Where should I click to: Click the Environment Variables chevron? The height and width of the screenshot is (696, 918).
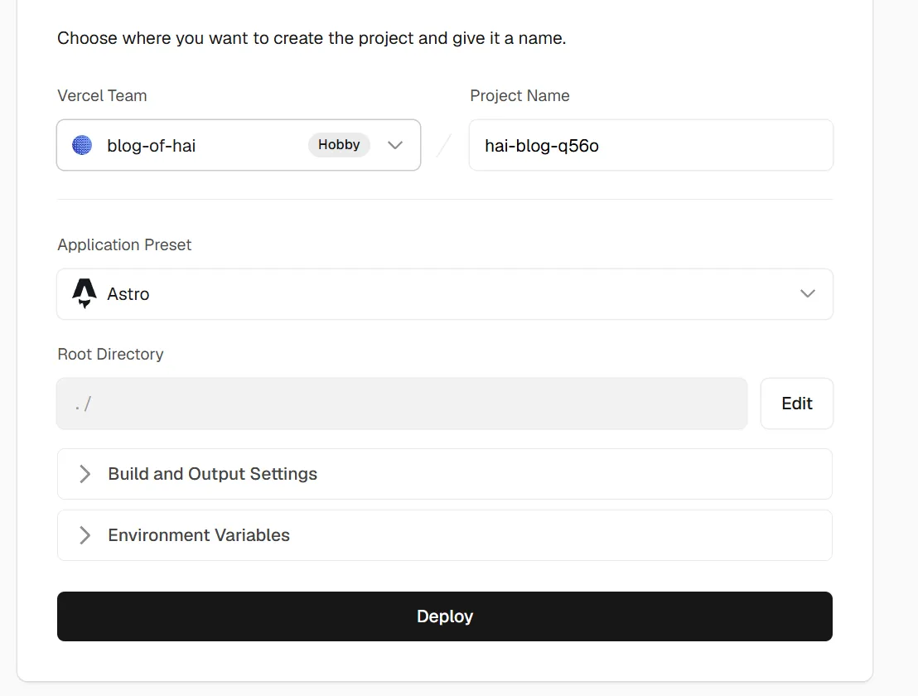point(85,535)
